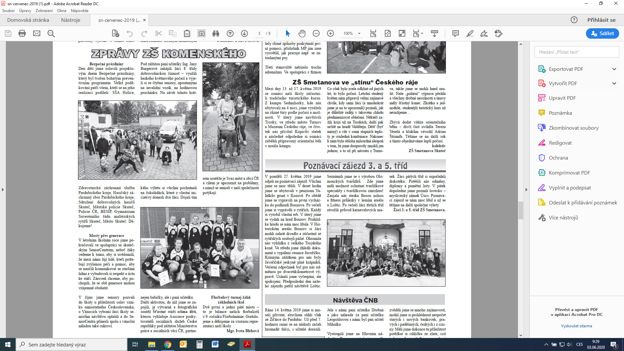Click the Save file icon
Image resolution: width=624 pixels, height=351 pixels.
8,33
